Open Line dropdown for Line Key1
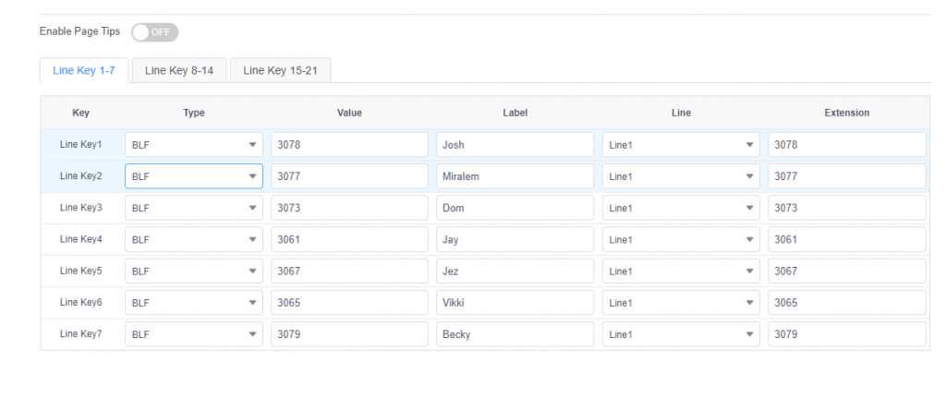 681,145
